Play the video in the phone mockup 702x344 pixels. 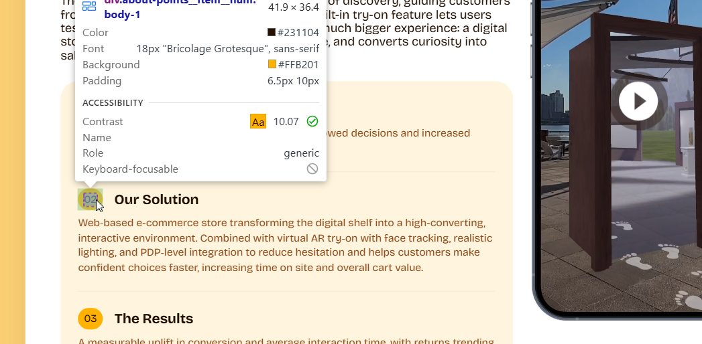pyautogui.click(x=638, y=101)
